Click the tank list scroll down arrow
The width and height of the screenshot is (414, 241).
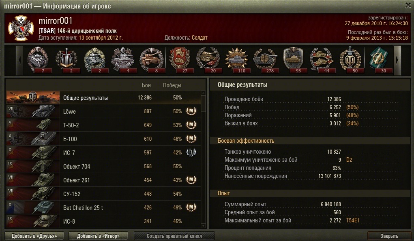[x=203, y=226]
